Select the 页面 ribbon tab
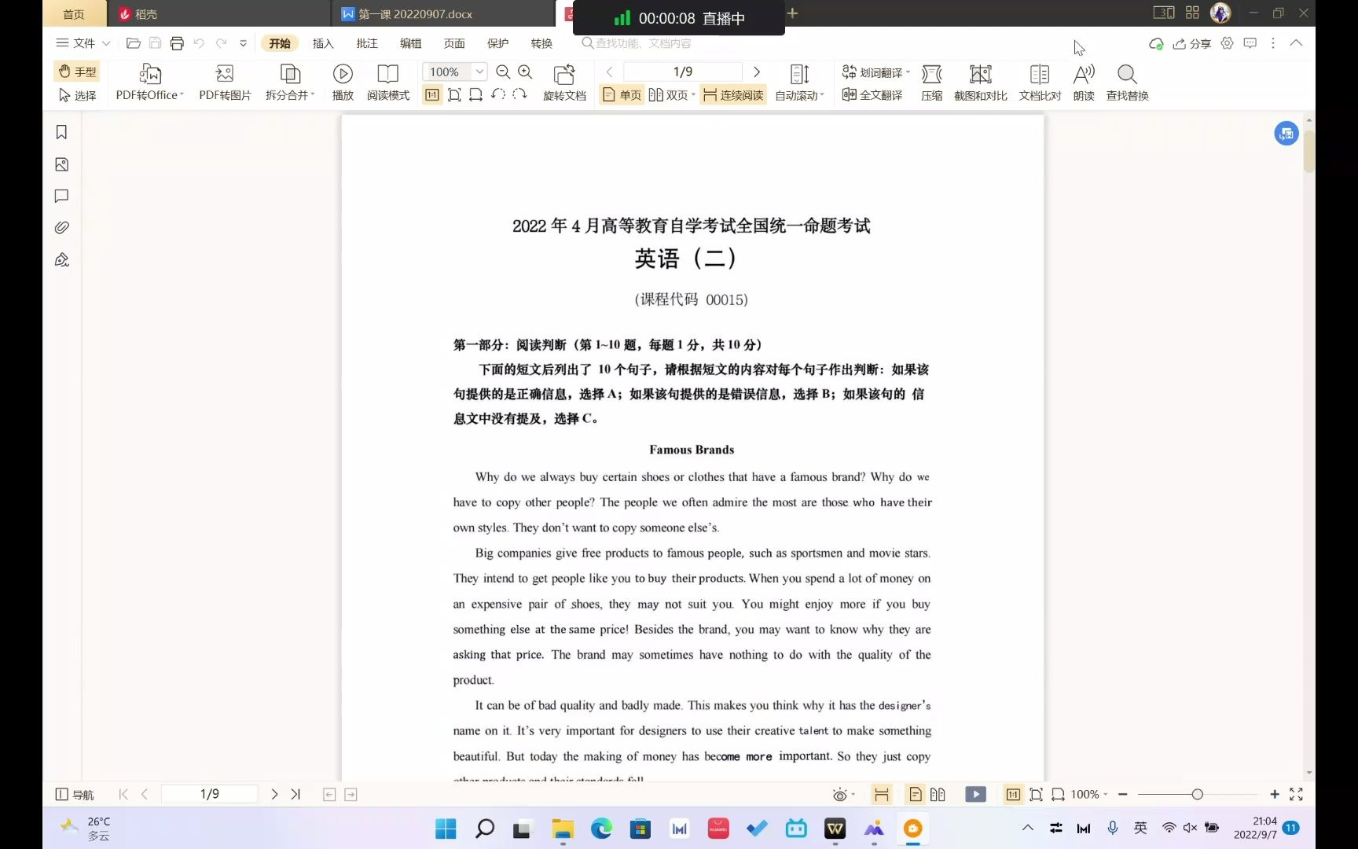This screenshot has width=1358, height=849. pos(454,43)
